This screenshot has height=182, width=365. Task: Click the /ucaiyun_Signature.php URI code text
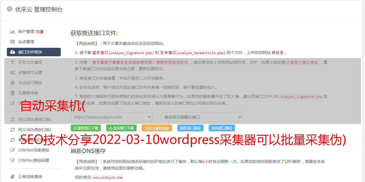(301, 97)
